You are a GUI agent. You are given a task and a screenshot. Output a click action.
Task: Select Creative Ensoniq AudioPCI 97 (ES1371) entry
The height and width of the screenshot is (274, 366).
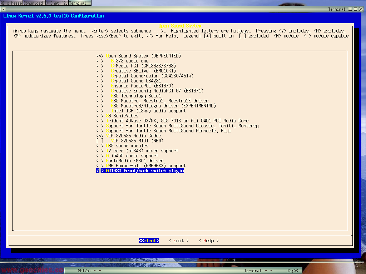coord(150,91)
